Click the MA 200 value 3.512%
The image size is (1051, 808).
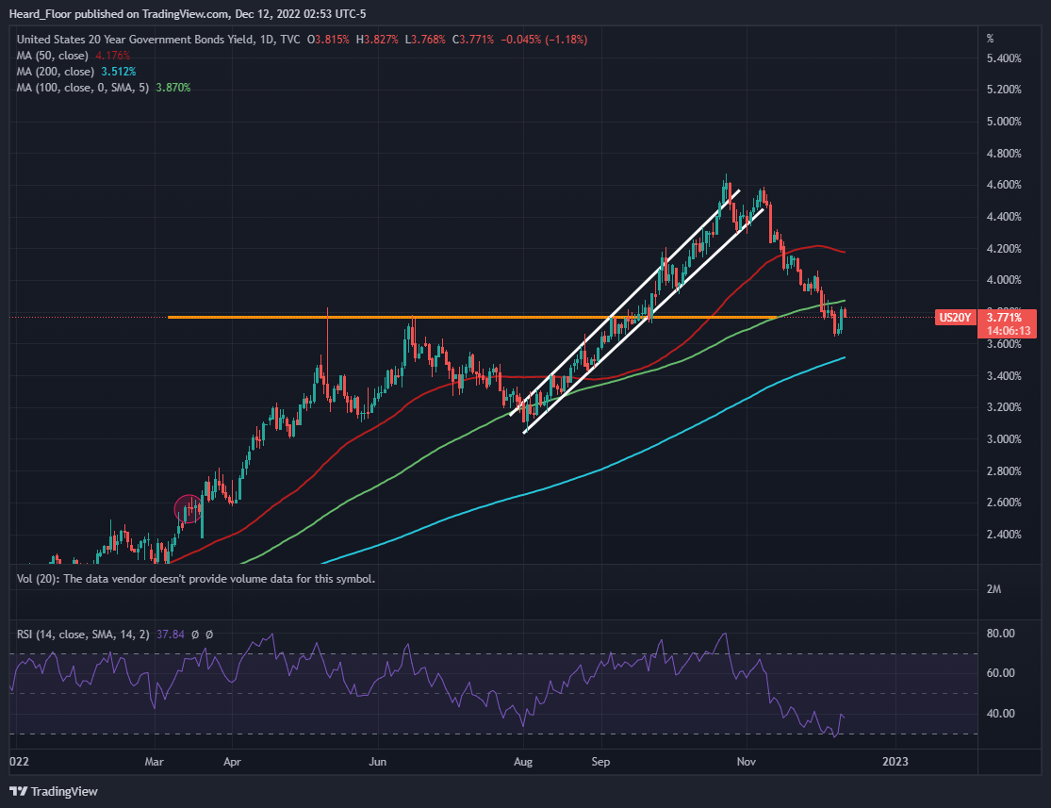[x=119, y=72]
